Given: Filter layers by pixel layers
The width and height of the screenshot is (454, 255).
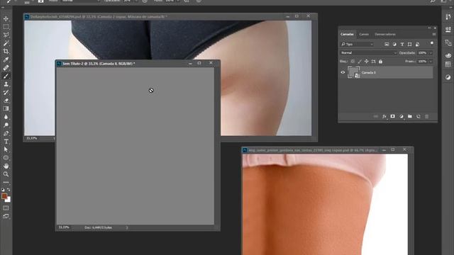Looking at the screenshot, I should 387,44.
